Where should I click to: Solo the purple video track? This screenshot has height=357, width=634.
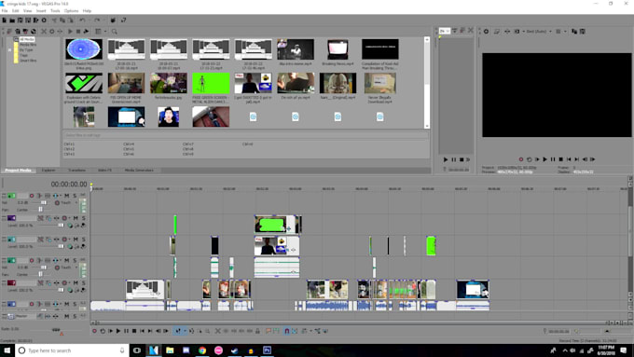83,218
